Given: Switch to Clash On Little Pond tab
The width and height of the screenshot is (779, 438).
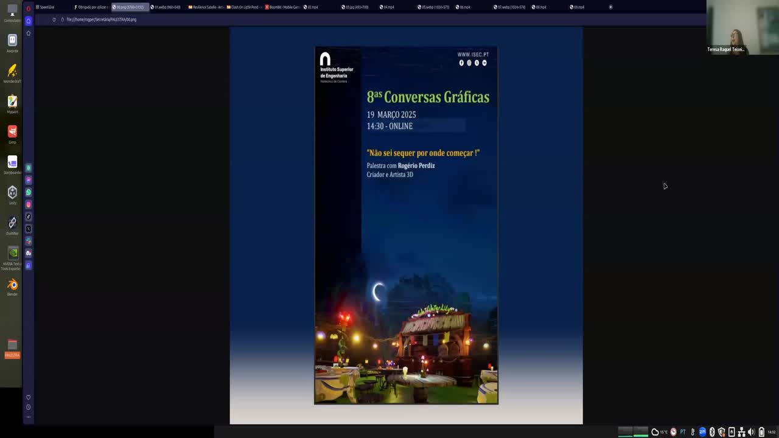Looking at the screenshot, I should coord(243,7).
